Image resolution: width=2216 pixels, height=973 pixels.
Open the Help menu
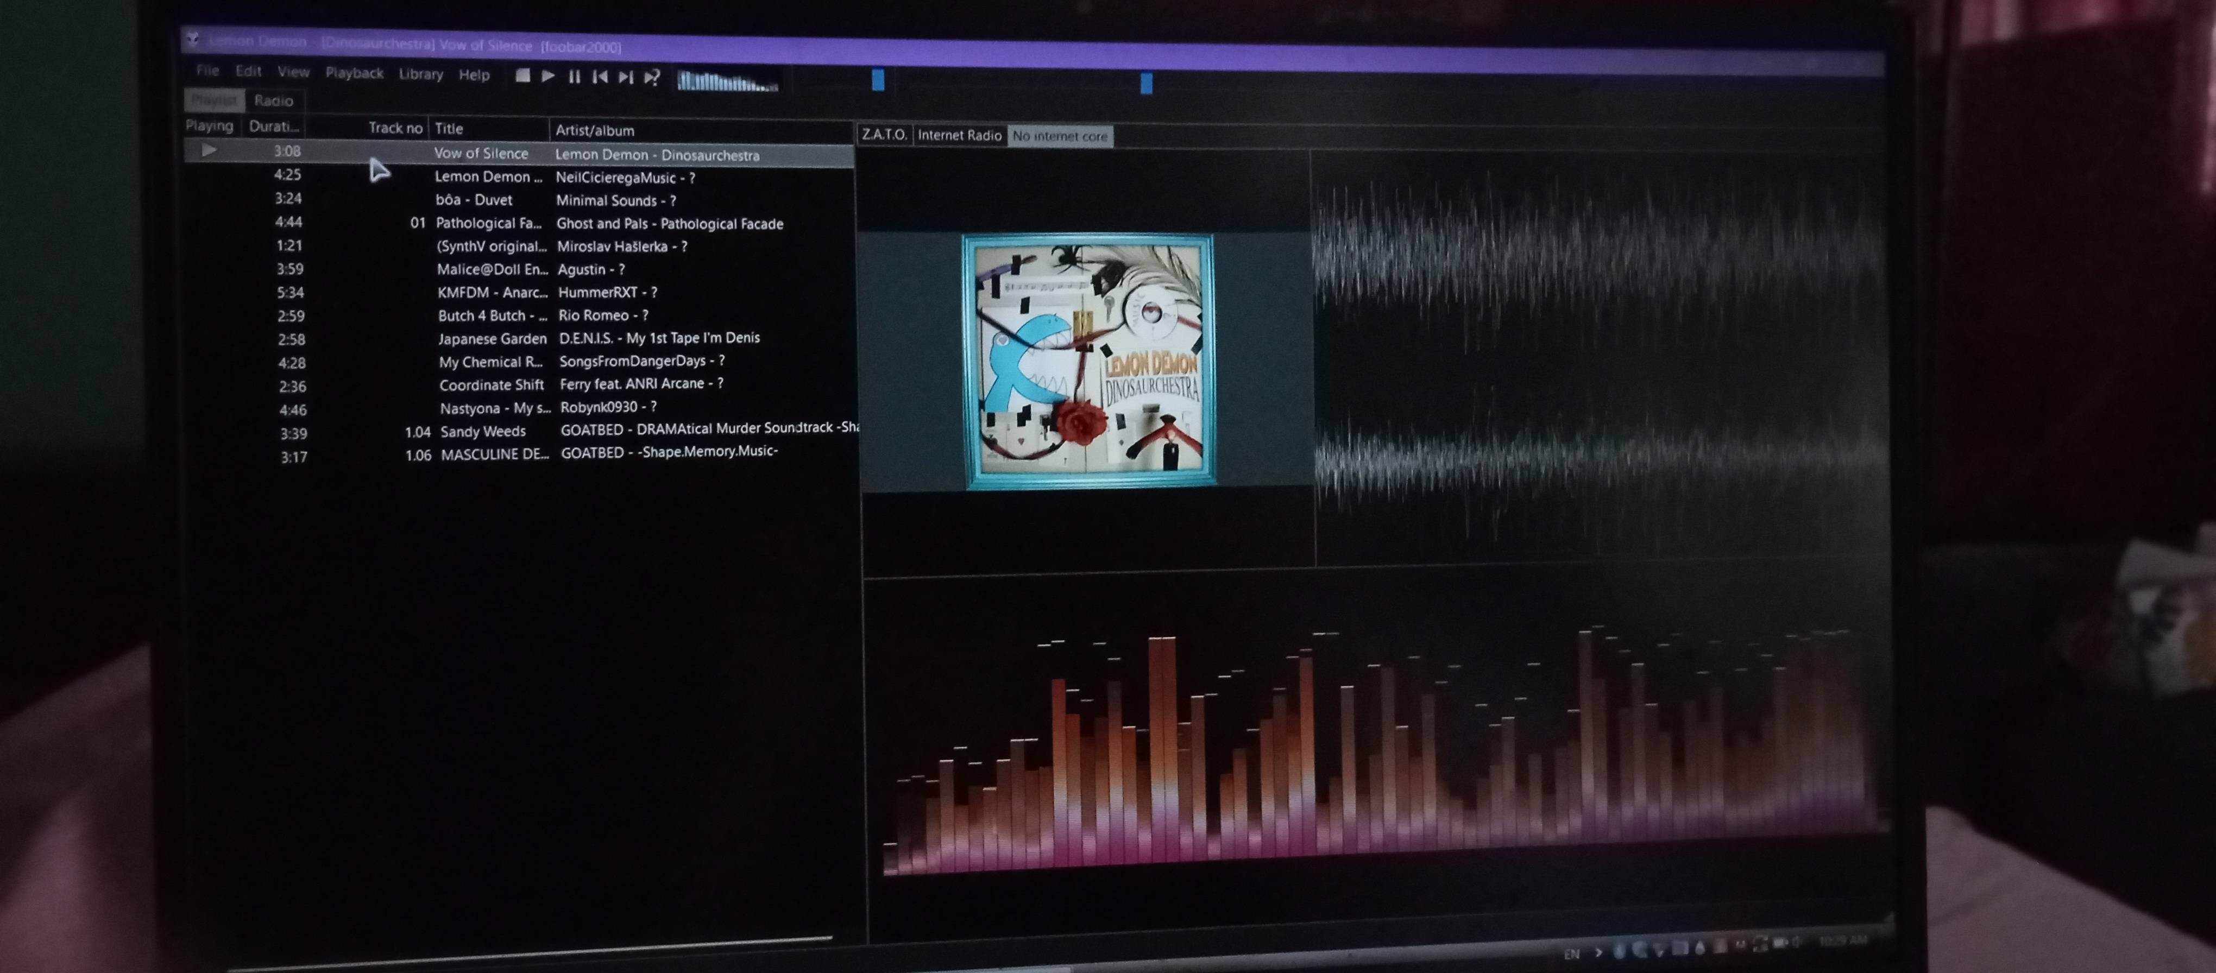point(474,75)
